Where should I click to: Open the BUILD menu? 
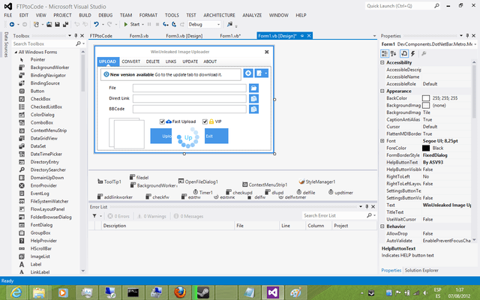(85, 15)
